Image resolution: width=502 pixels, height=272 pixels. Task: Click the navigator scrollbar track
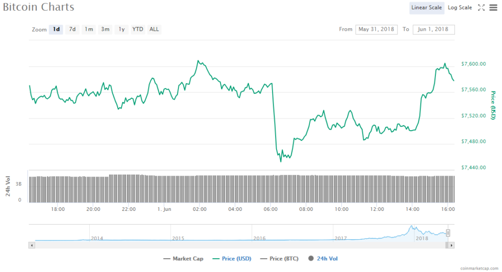click(240, 246)
